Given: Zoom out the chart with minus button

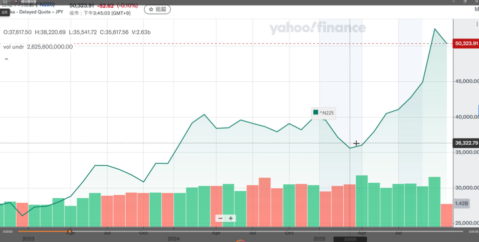Looking at the screenshot, I should click(220, 218).
